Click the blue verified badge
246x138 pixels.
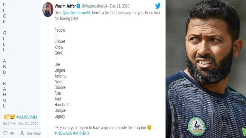pos(78,6)
